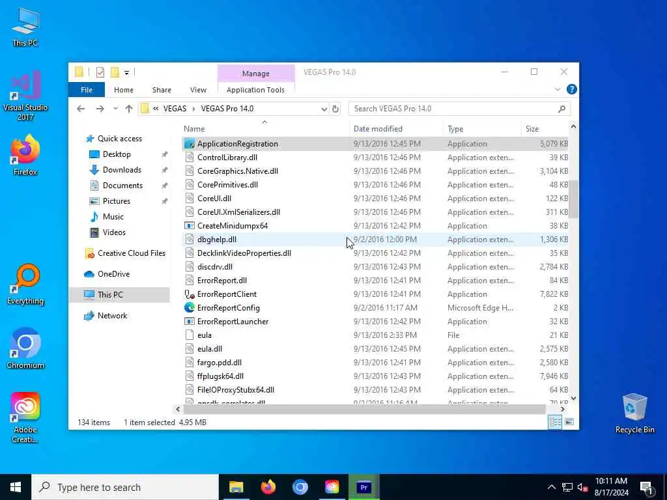Click the Search VEGAS Pro 14.0 box
The height and width of the screenshot is (500, 667).
click(x=459, y=109)
